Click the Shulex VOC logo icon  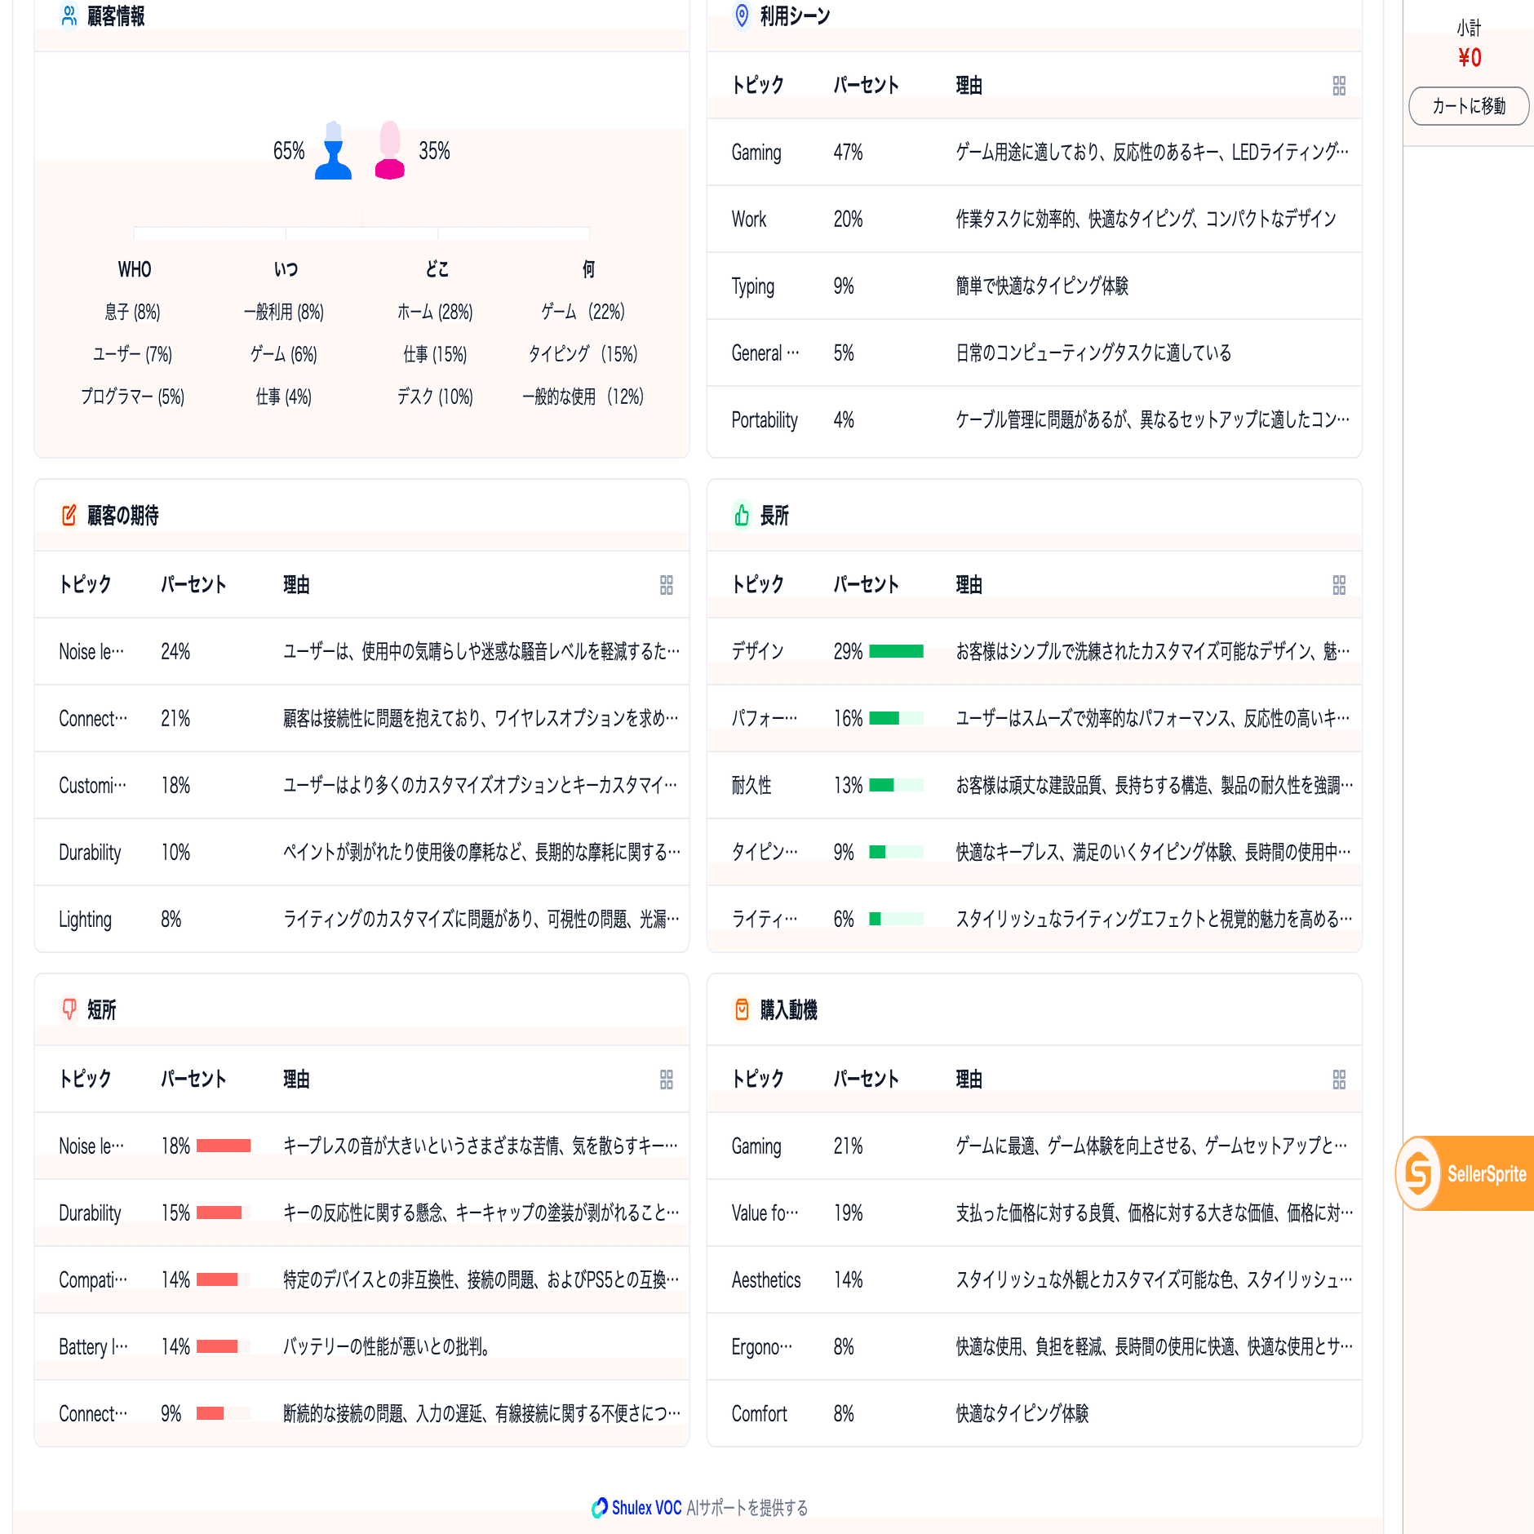click(600, 1507)
